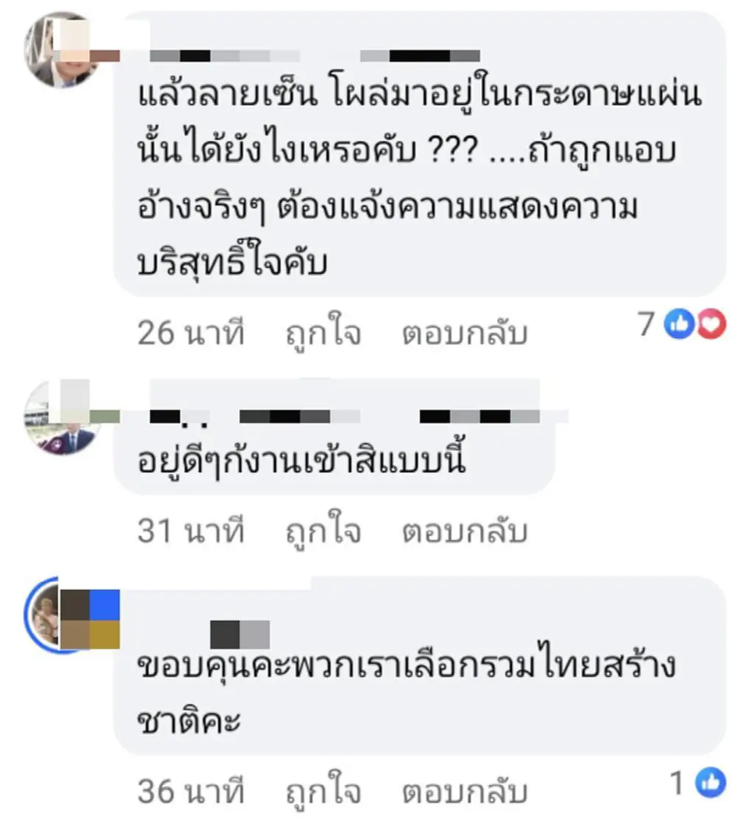Screen dimensions: 750x825
Task: Click the blue like icon on third comment
Action: pyautogui.click(x=710, y=783)
